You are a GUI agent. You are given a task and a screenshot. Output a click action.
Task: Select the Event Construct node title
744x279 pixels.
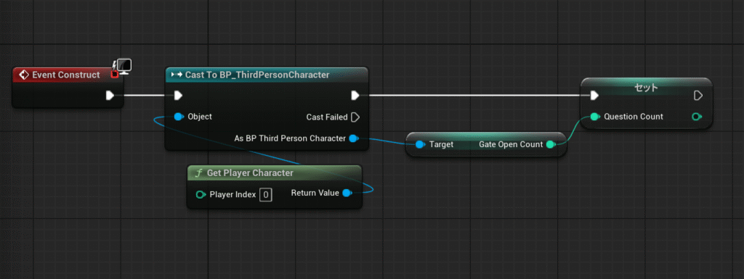point(66,75)
